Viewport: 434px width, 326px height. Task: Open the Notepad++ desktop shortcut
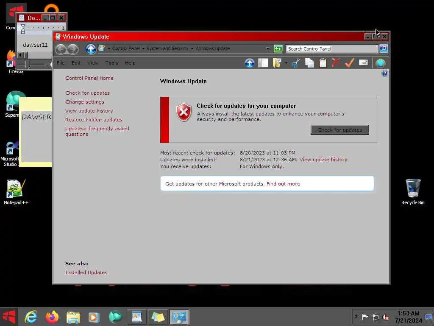pos(16,192)
